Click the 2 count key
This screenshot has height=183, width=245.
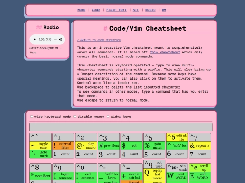[86, 154]
